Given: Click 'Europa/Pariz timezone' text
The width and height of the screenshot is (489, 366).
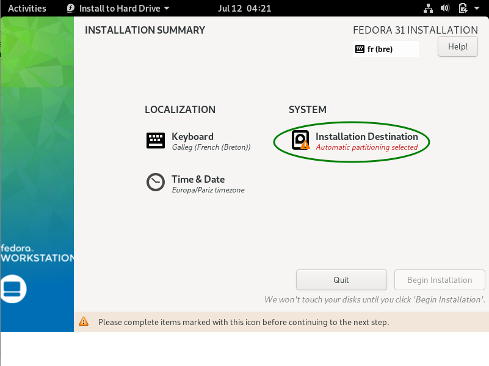Looking at the screenshot, I should click(208, 189).
